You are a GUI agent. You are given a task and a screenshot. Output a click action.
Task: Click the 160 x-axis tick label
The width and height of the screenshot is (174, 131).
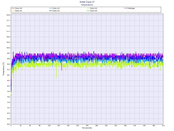59,126
